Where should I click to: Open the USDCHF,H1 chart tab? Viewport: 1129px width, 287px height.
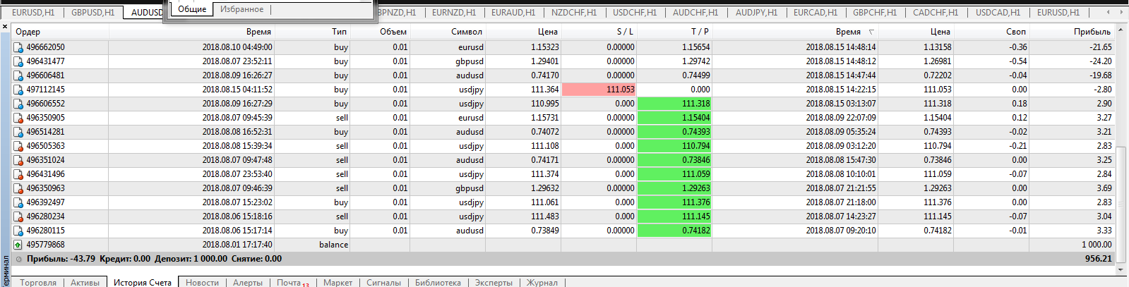pos(635,12)
